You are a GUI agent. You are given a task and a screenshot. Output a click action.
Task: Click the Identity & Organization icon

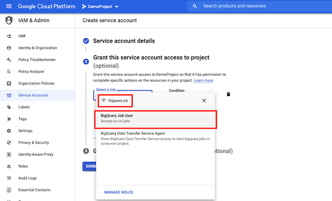point(9,48)
